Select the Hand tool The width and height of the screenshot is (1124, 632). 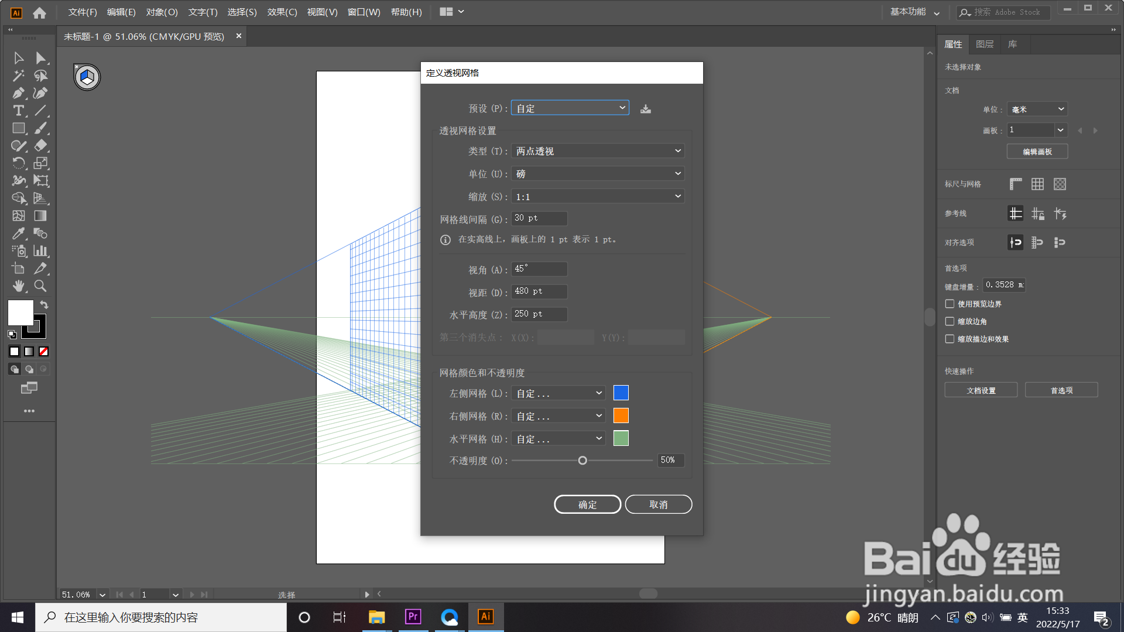(x=18, y=286)
